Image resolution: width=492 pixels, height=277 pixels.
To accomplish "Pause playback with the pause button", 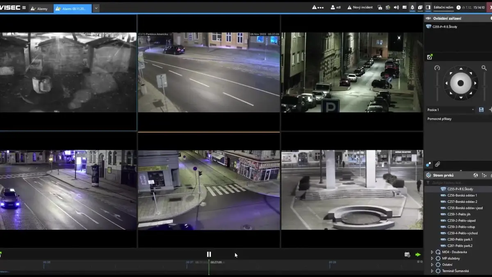I will (x=209, y=254).
